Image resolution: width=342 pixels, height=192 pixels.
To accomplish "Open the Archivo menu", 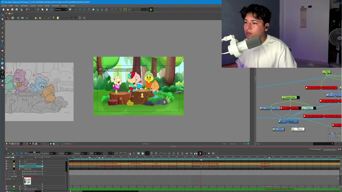I will [4, 6].
